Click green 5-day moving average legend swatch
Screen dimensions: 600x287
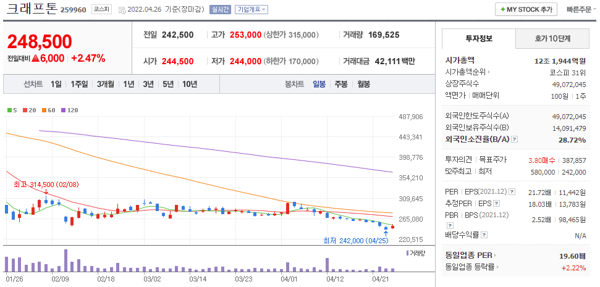(x=9, y=110)
